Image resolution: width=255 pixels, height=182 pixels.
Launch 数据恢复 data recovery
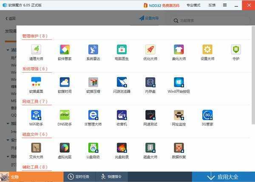tap(179, 148)
